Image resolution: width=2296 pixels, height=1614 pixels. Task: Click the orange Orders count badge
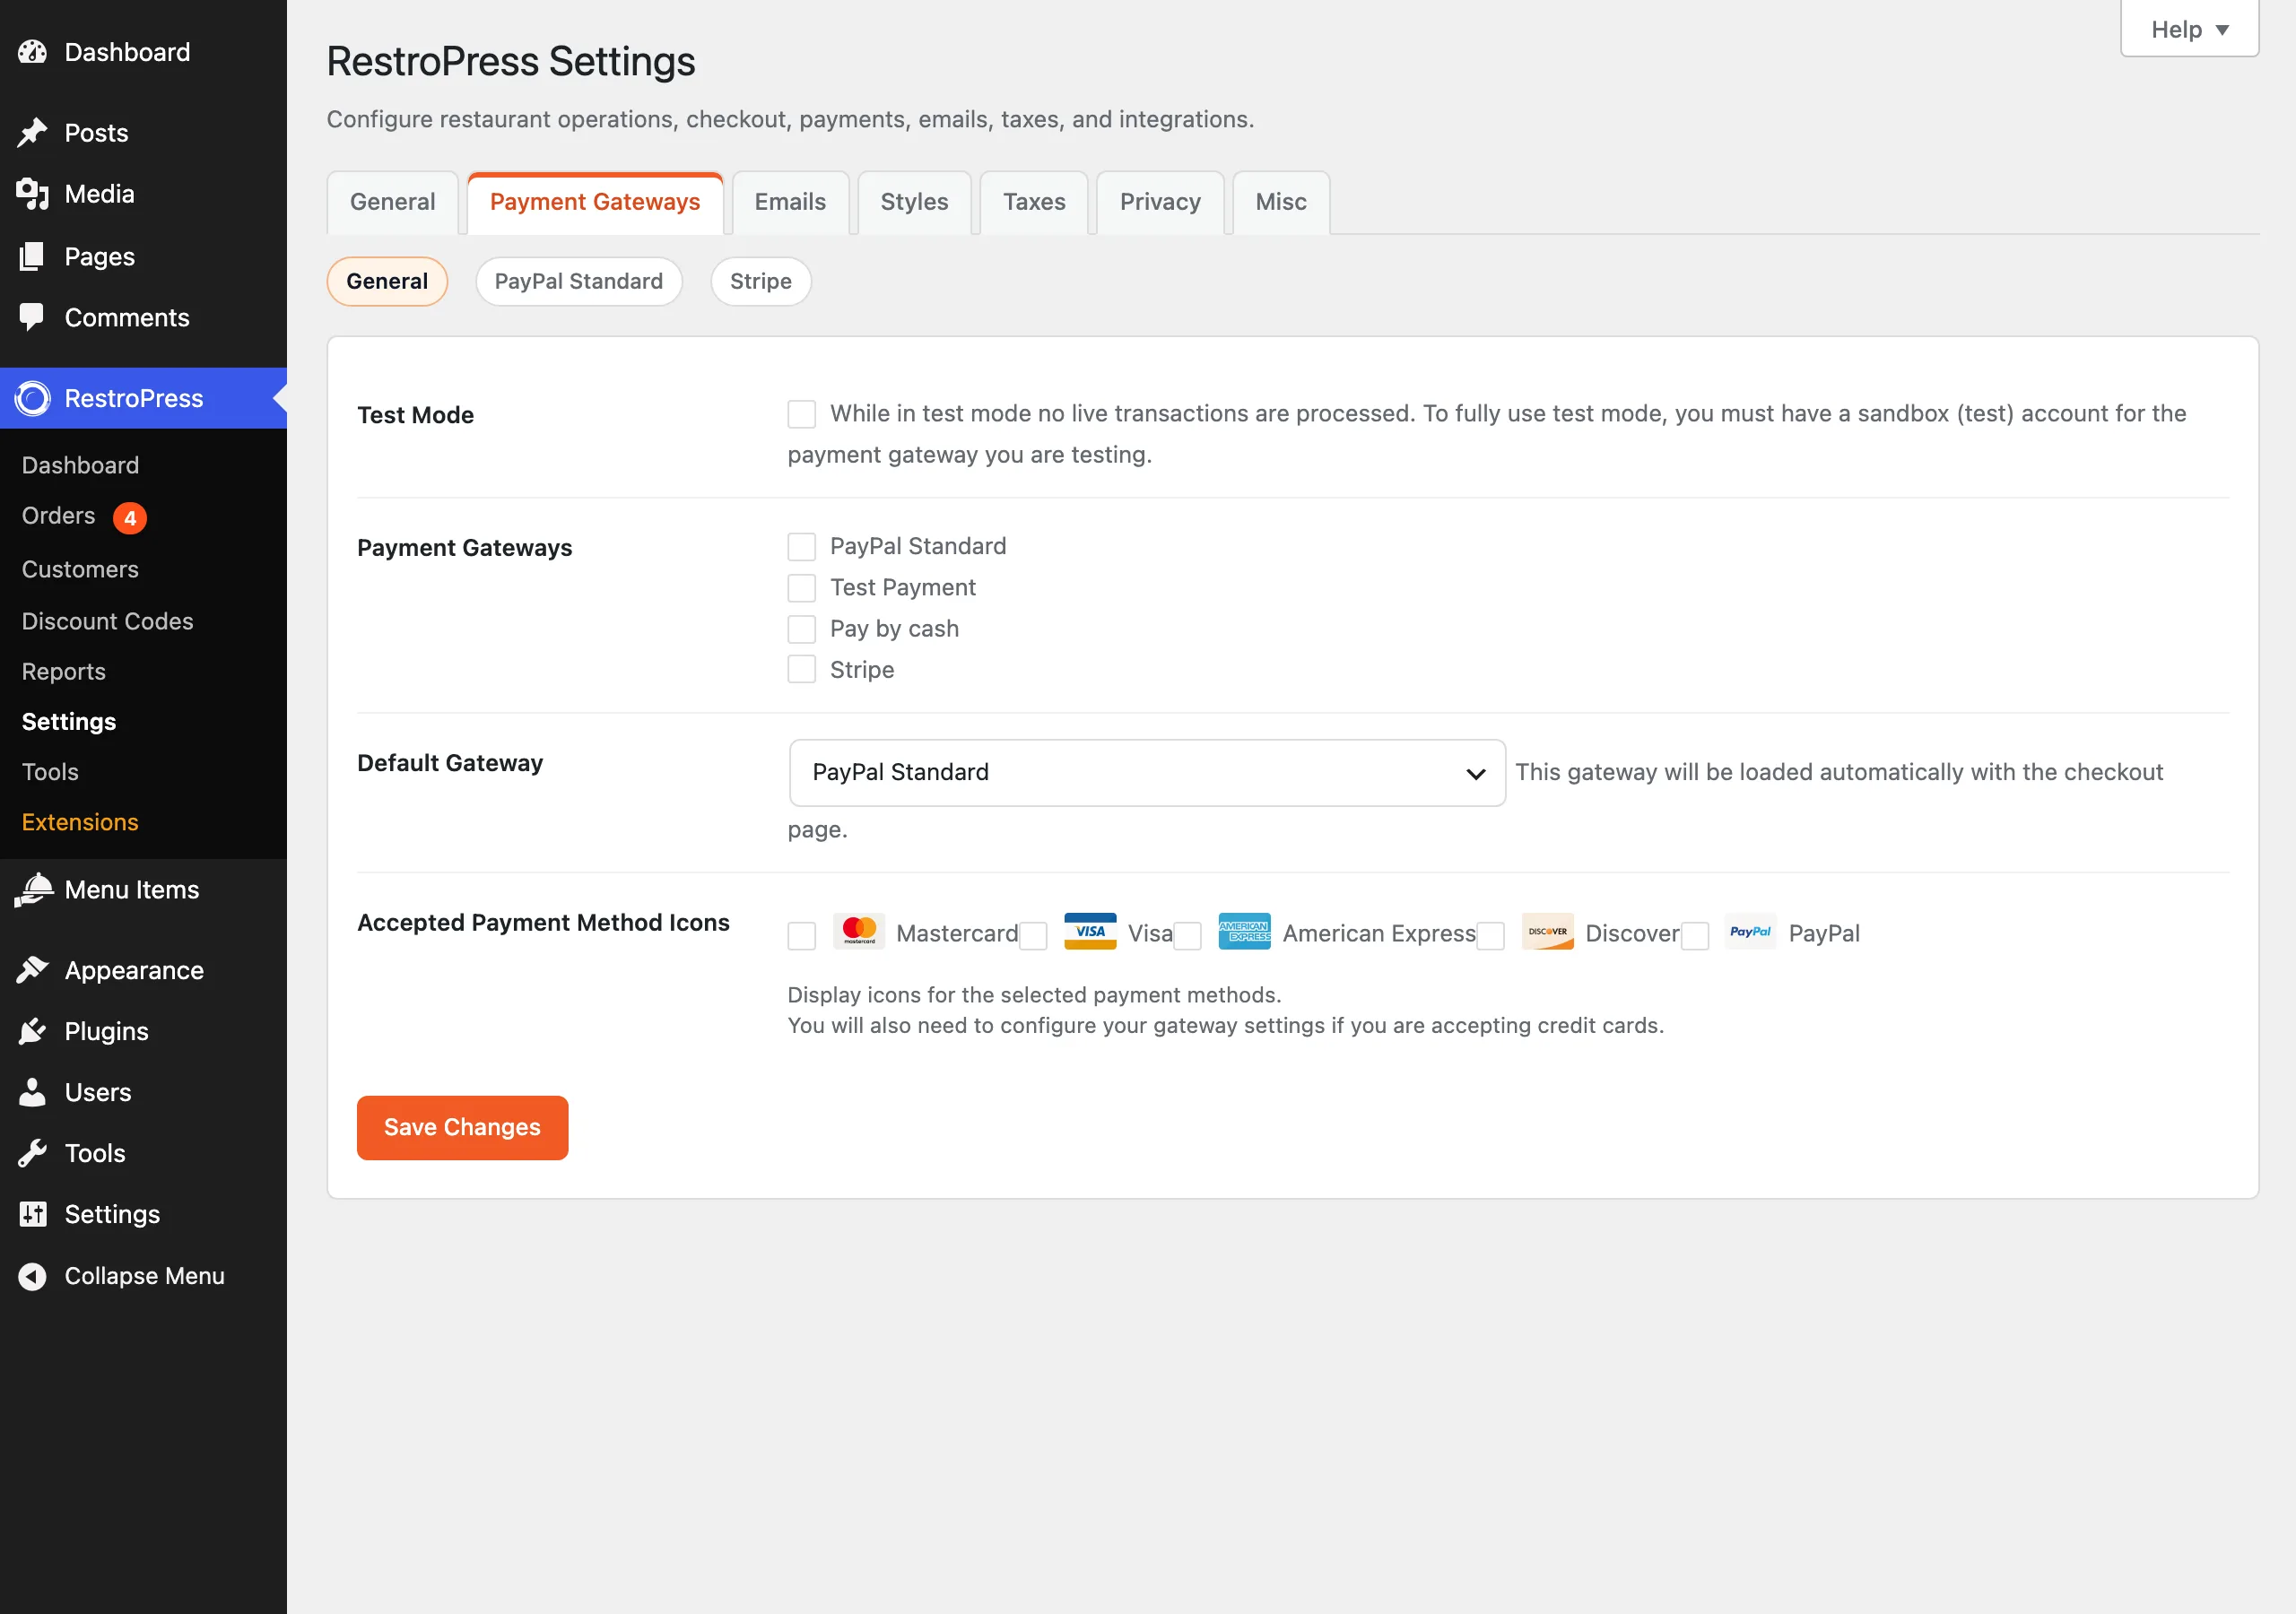click(x=130, y=518)
